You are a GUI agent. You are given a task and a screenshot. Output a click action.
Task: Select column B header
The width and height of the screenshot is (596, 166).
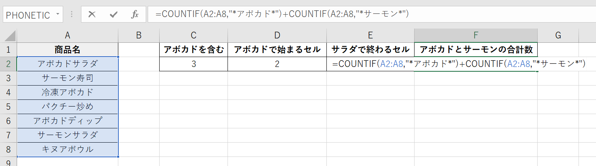coord(139,36)
